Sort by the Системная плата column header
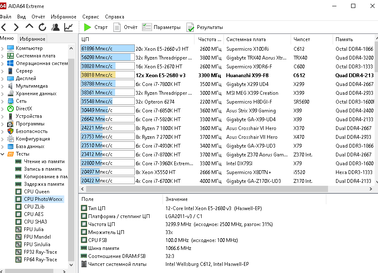378x273 pixels. (x=257, y=39)
